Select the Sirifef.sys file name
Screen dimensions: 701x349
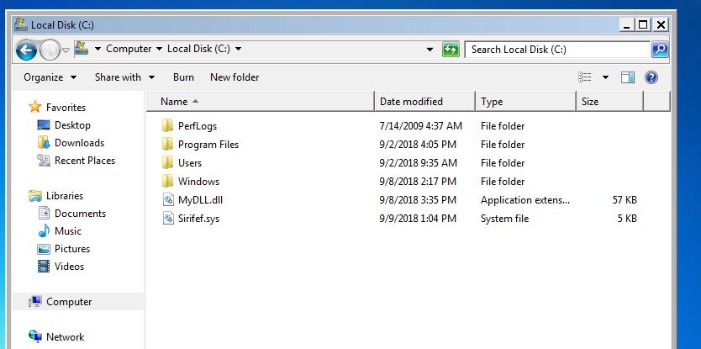click(198, 219)
